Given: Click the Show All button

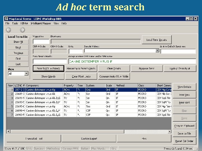Looking at the screenshot, I should (x=18, y=42).
